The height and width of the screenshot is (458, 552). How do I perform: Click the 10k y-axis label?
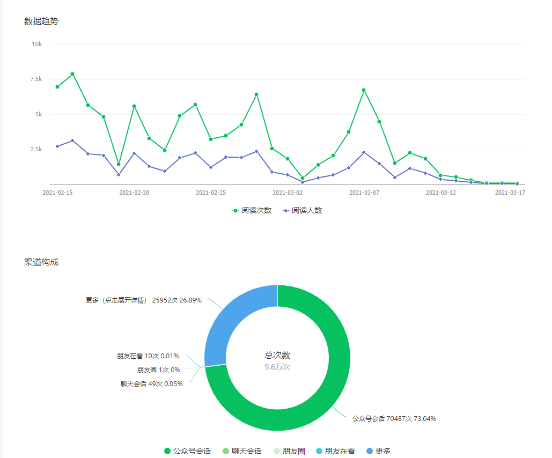pos(36,44)
